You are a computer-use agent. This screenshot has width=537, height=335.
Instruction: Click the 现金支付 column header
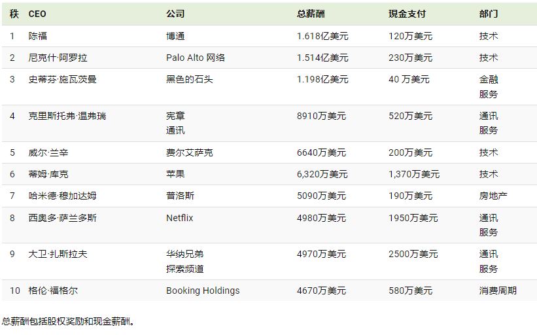pos(407,14)
